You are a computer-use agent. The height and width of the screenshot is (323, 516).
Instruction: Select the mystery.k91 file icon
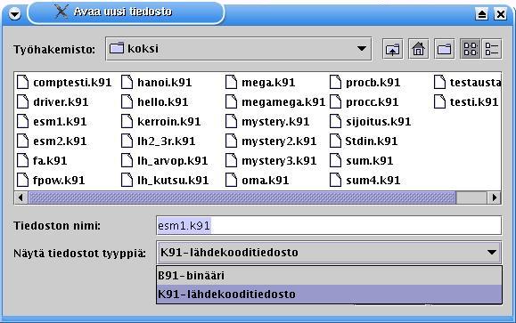coord(231,122)
